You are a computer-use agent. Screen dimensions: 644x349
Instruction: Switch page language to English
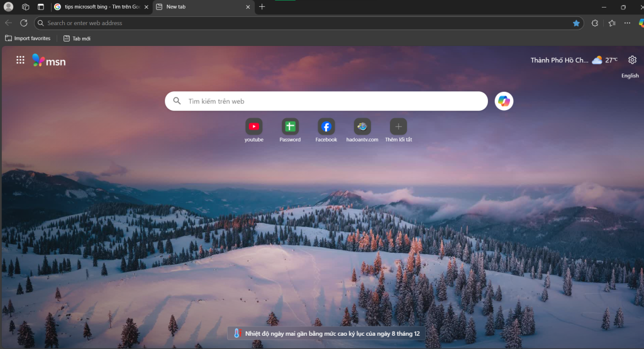click(x=630, y=76)
